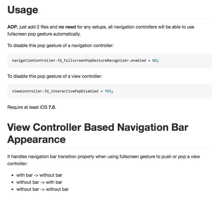Click 'without bar -> without bar' list item

point(43,189)
